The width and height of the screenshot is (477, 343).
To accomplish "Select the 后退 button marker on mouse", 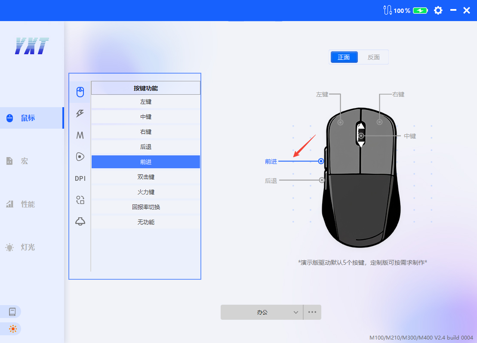I will pyautogui.click(x=322, y=180).
